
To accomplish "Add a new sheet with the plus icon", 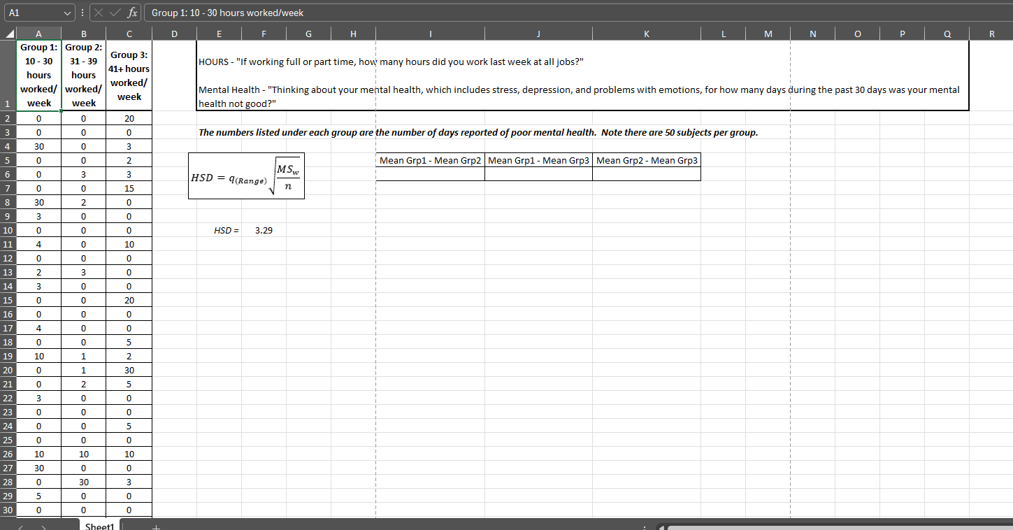I will tap(157, 527).
